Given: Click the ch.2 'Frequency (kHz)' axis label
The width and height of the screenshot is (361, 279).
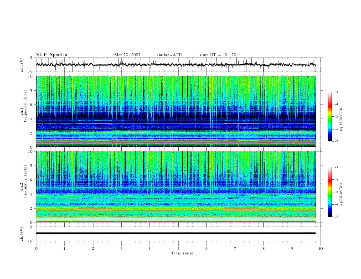Looking at the screenshot, I should 26,181.
